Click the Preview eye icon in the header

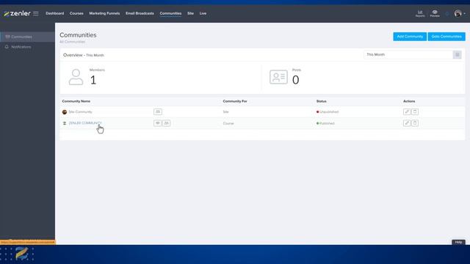pos(435,13)
